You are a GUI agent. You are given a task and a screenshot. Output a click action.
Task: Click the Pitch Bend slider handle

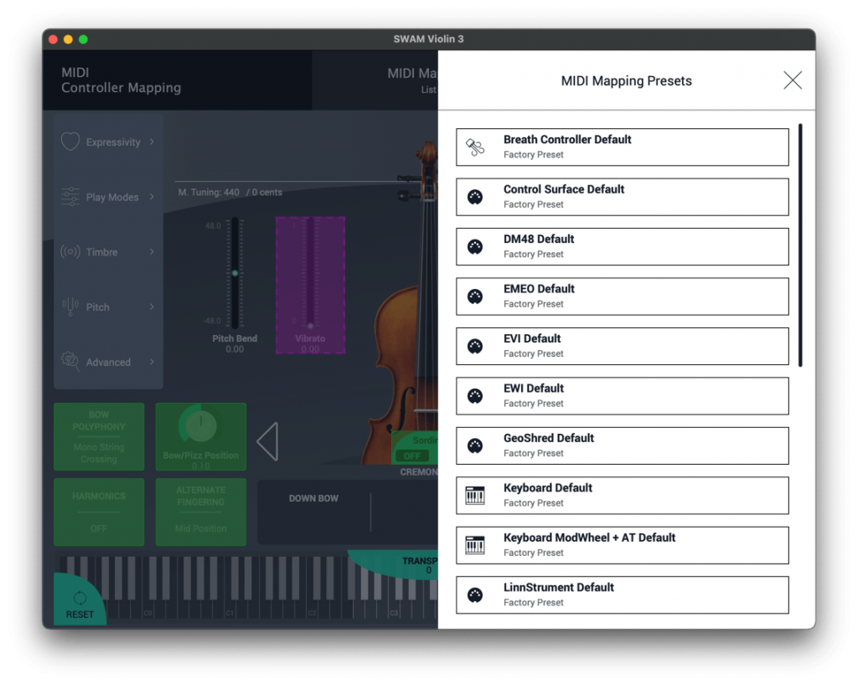click(235, 273)
